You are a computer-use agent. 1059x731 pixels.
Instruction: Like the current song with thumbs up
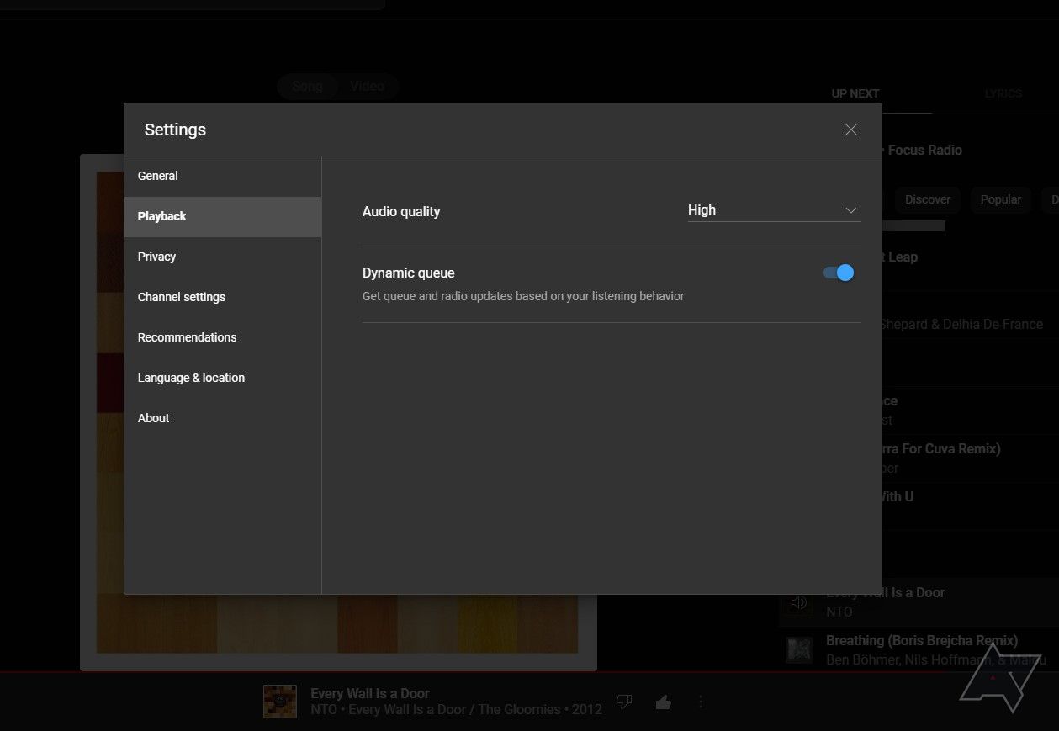[664, 702]
